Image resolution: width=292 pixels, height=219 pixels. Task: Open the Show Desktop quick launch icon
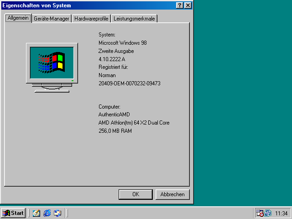(36, 213)
